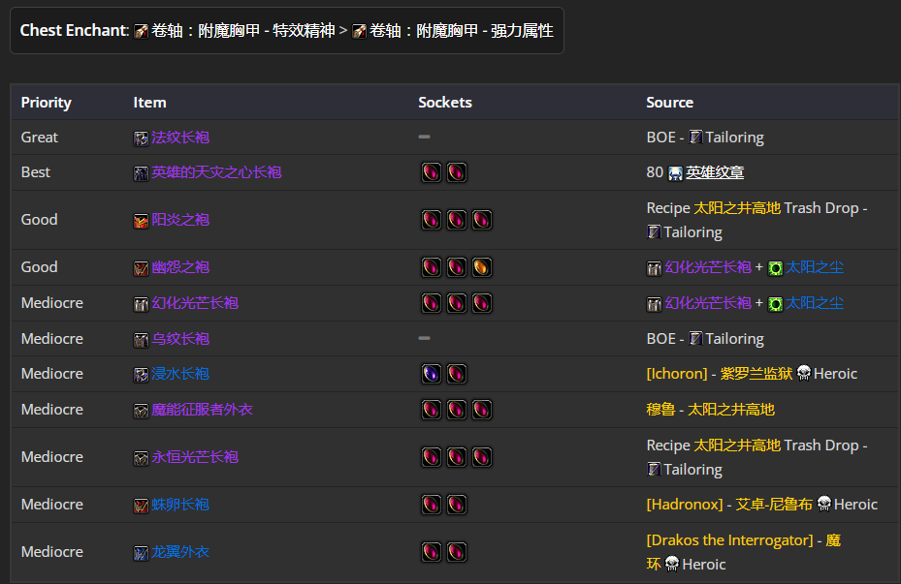Open the 卷轴：附魔胸甲 - 强力属性 enchant link
The image size is (901, 584).
tap(462, 30)
